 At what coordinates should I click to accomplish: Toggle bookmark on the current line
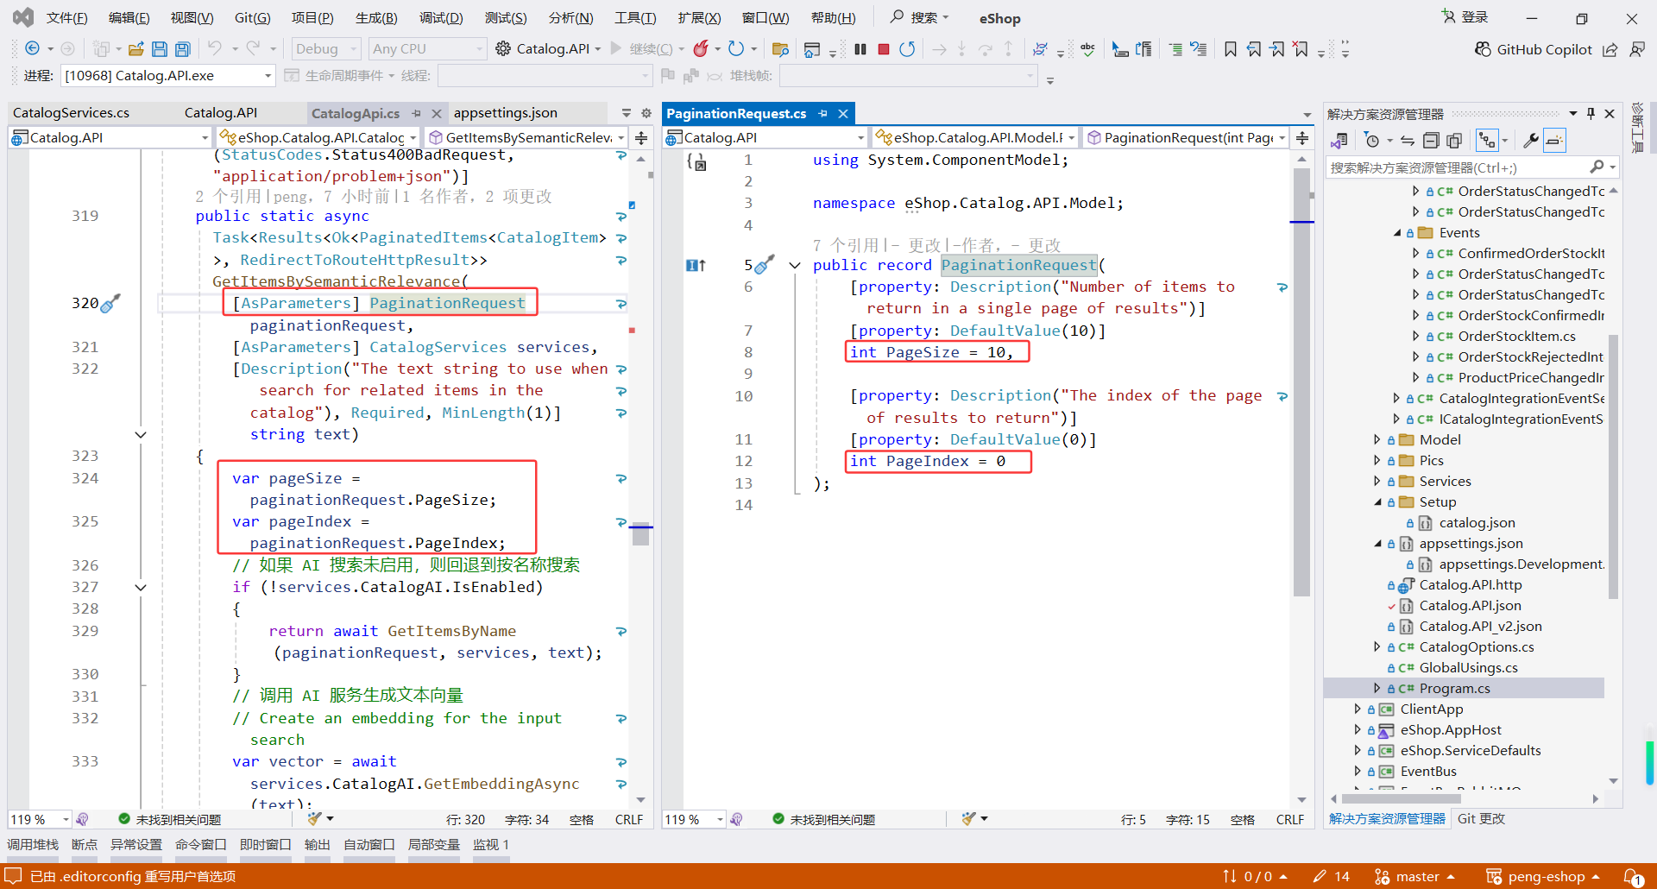1230,49
